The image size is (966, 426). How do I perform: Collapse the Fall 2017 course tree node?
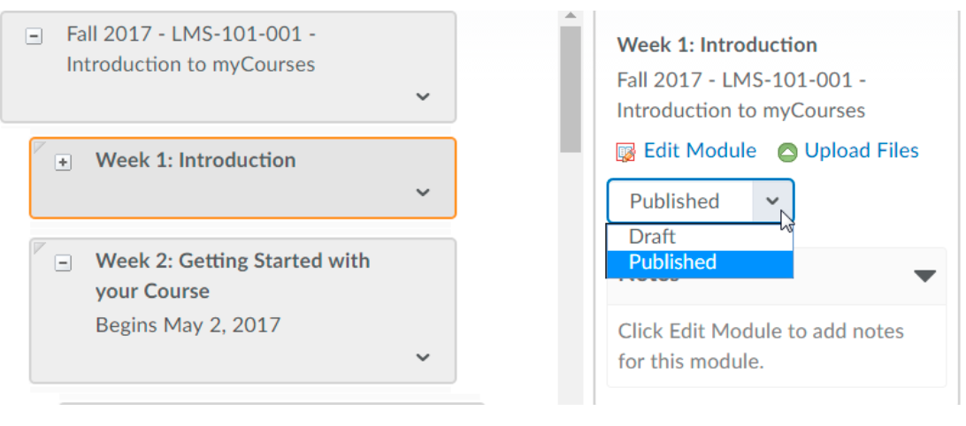tap(34, 39)
